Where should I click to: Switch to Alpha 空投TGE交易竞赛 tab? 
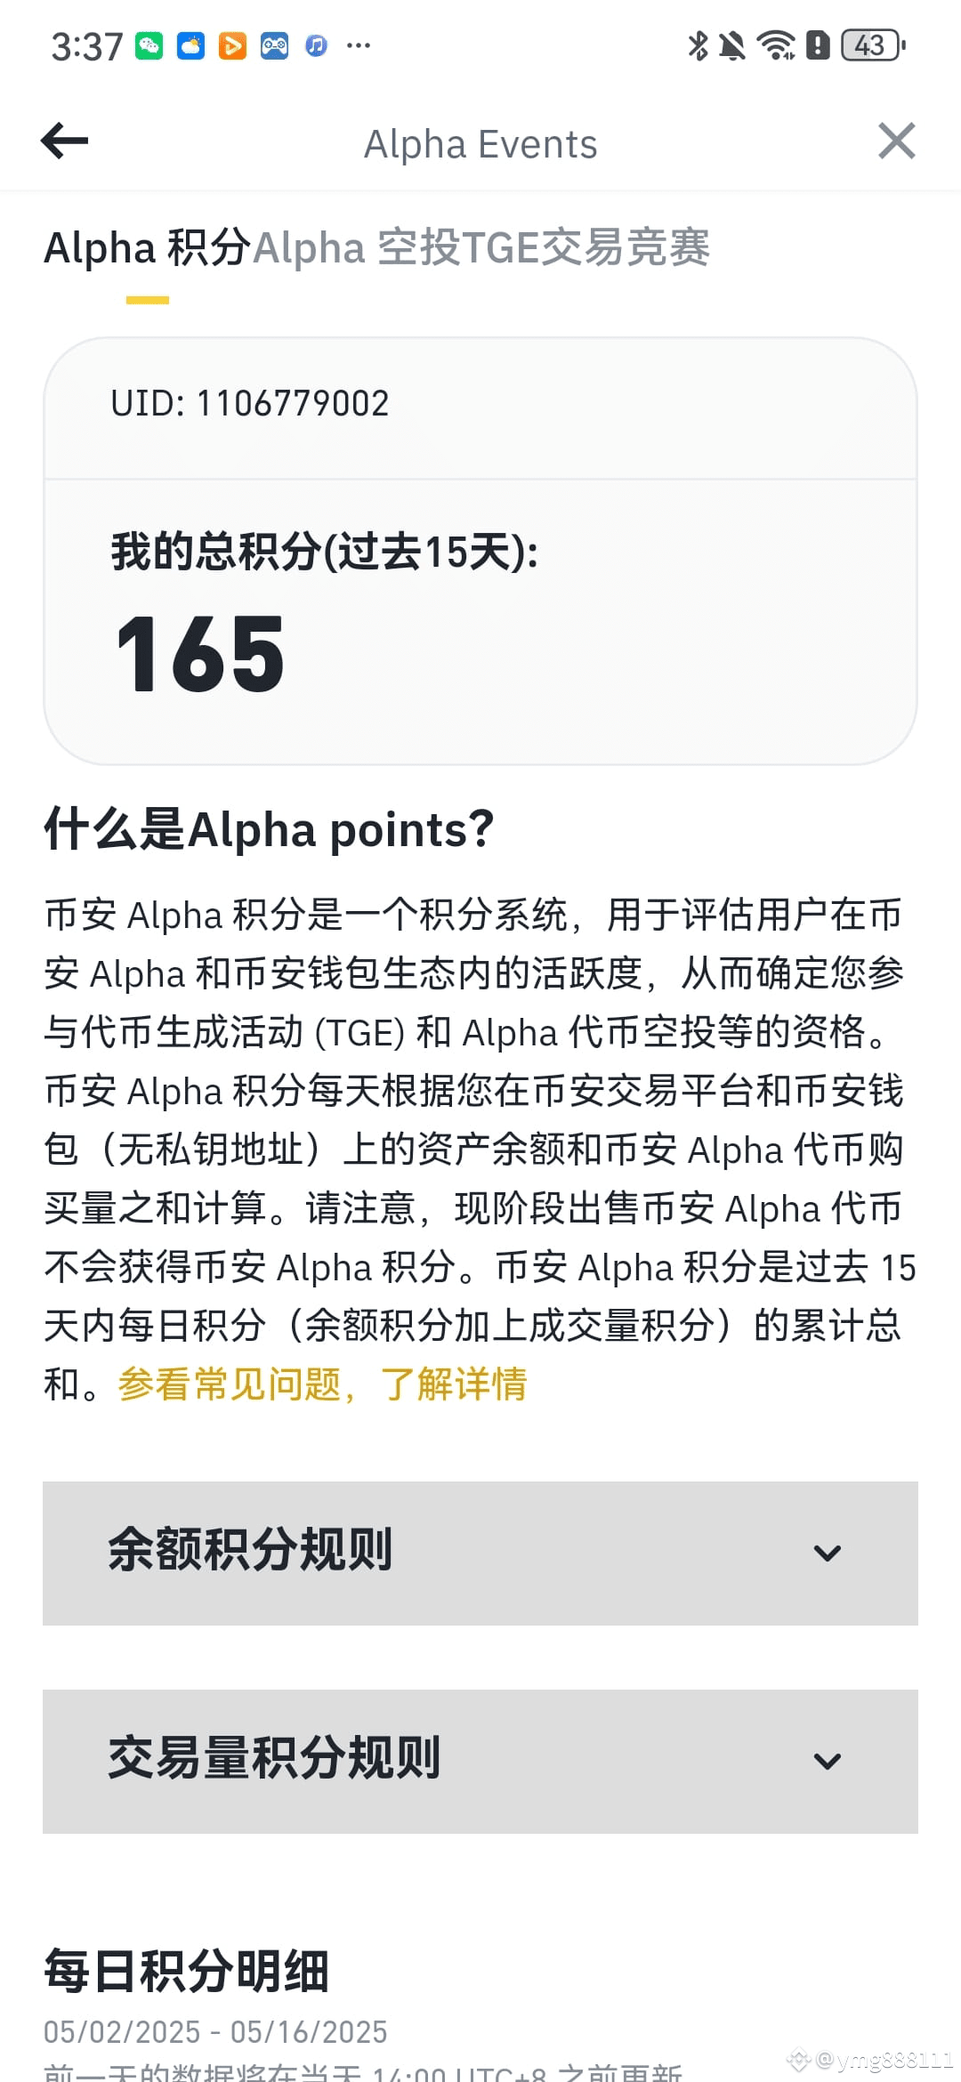(x=481, y=248)
